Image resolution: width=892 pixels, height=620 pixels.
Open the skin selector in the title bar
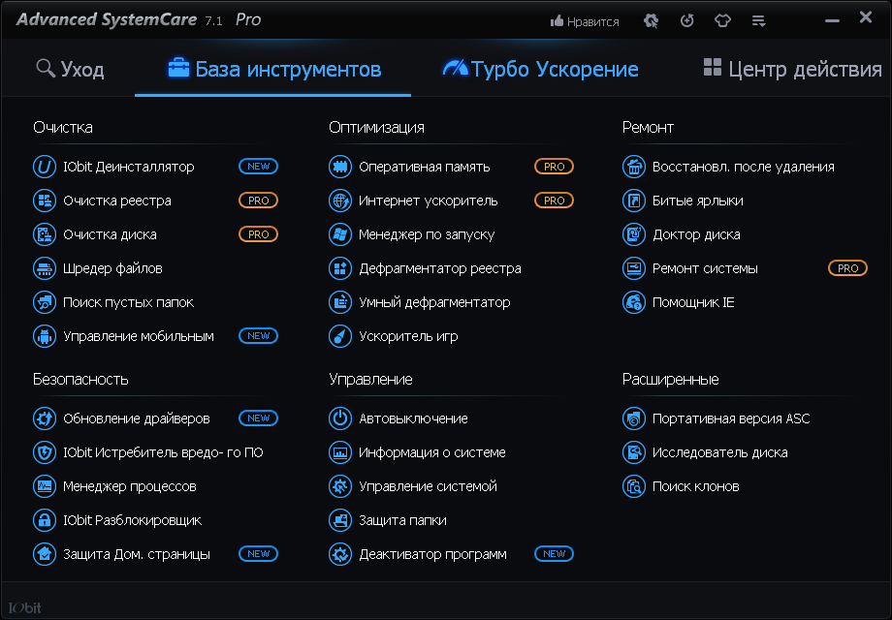pyautogui.click(x=722, y=19)
